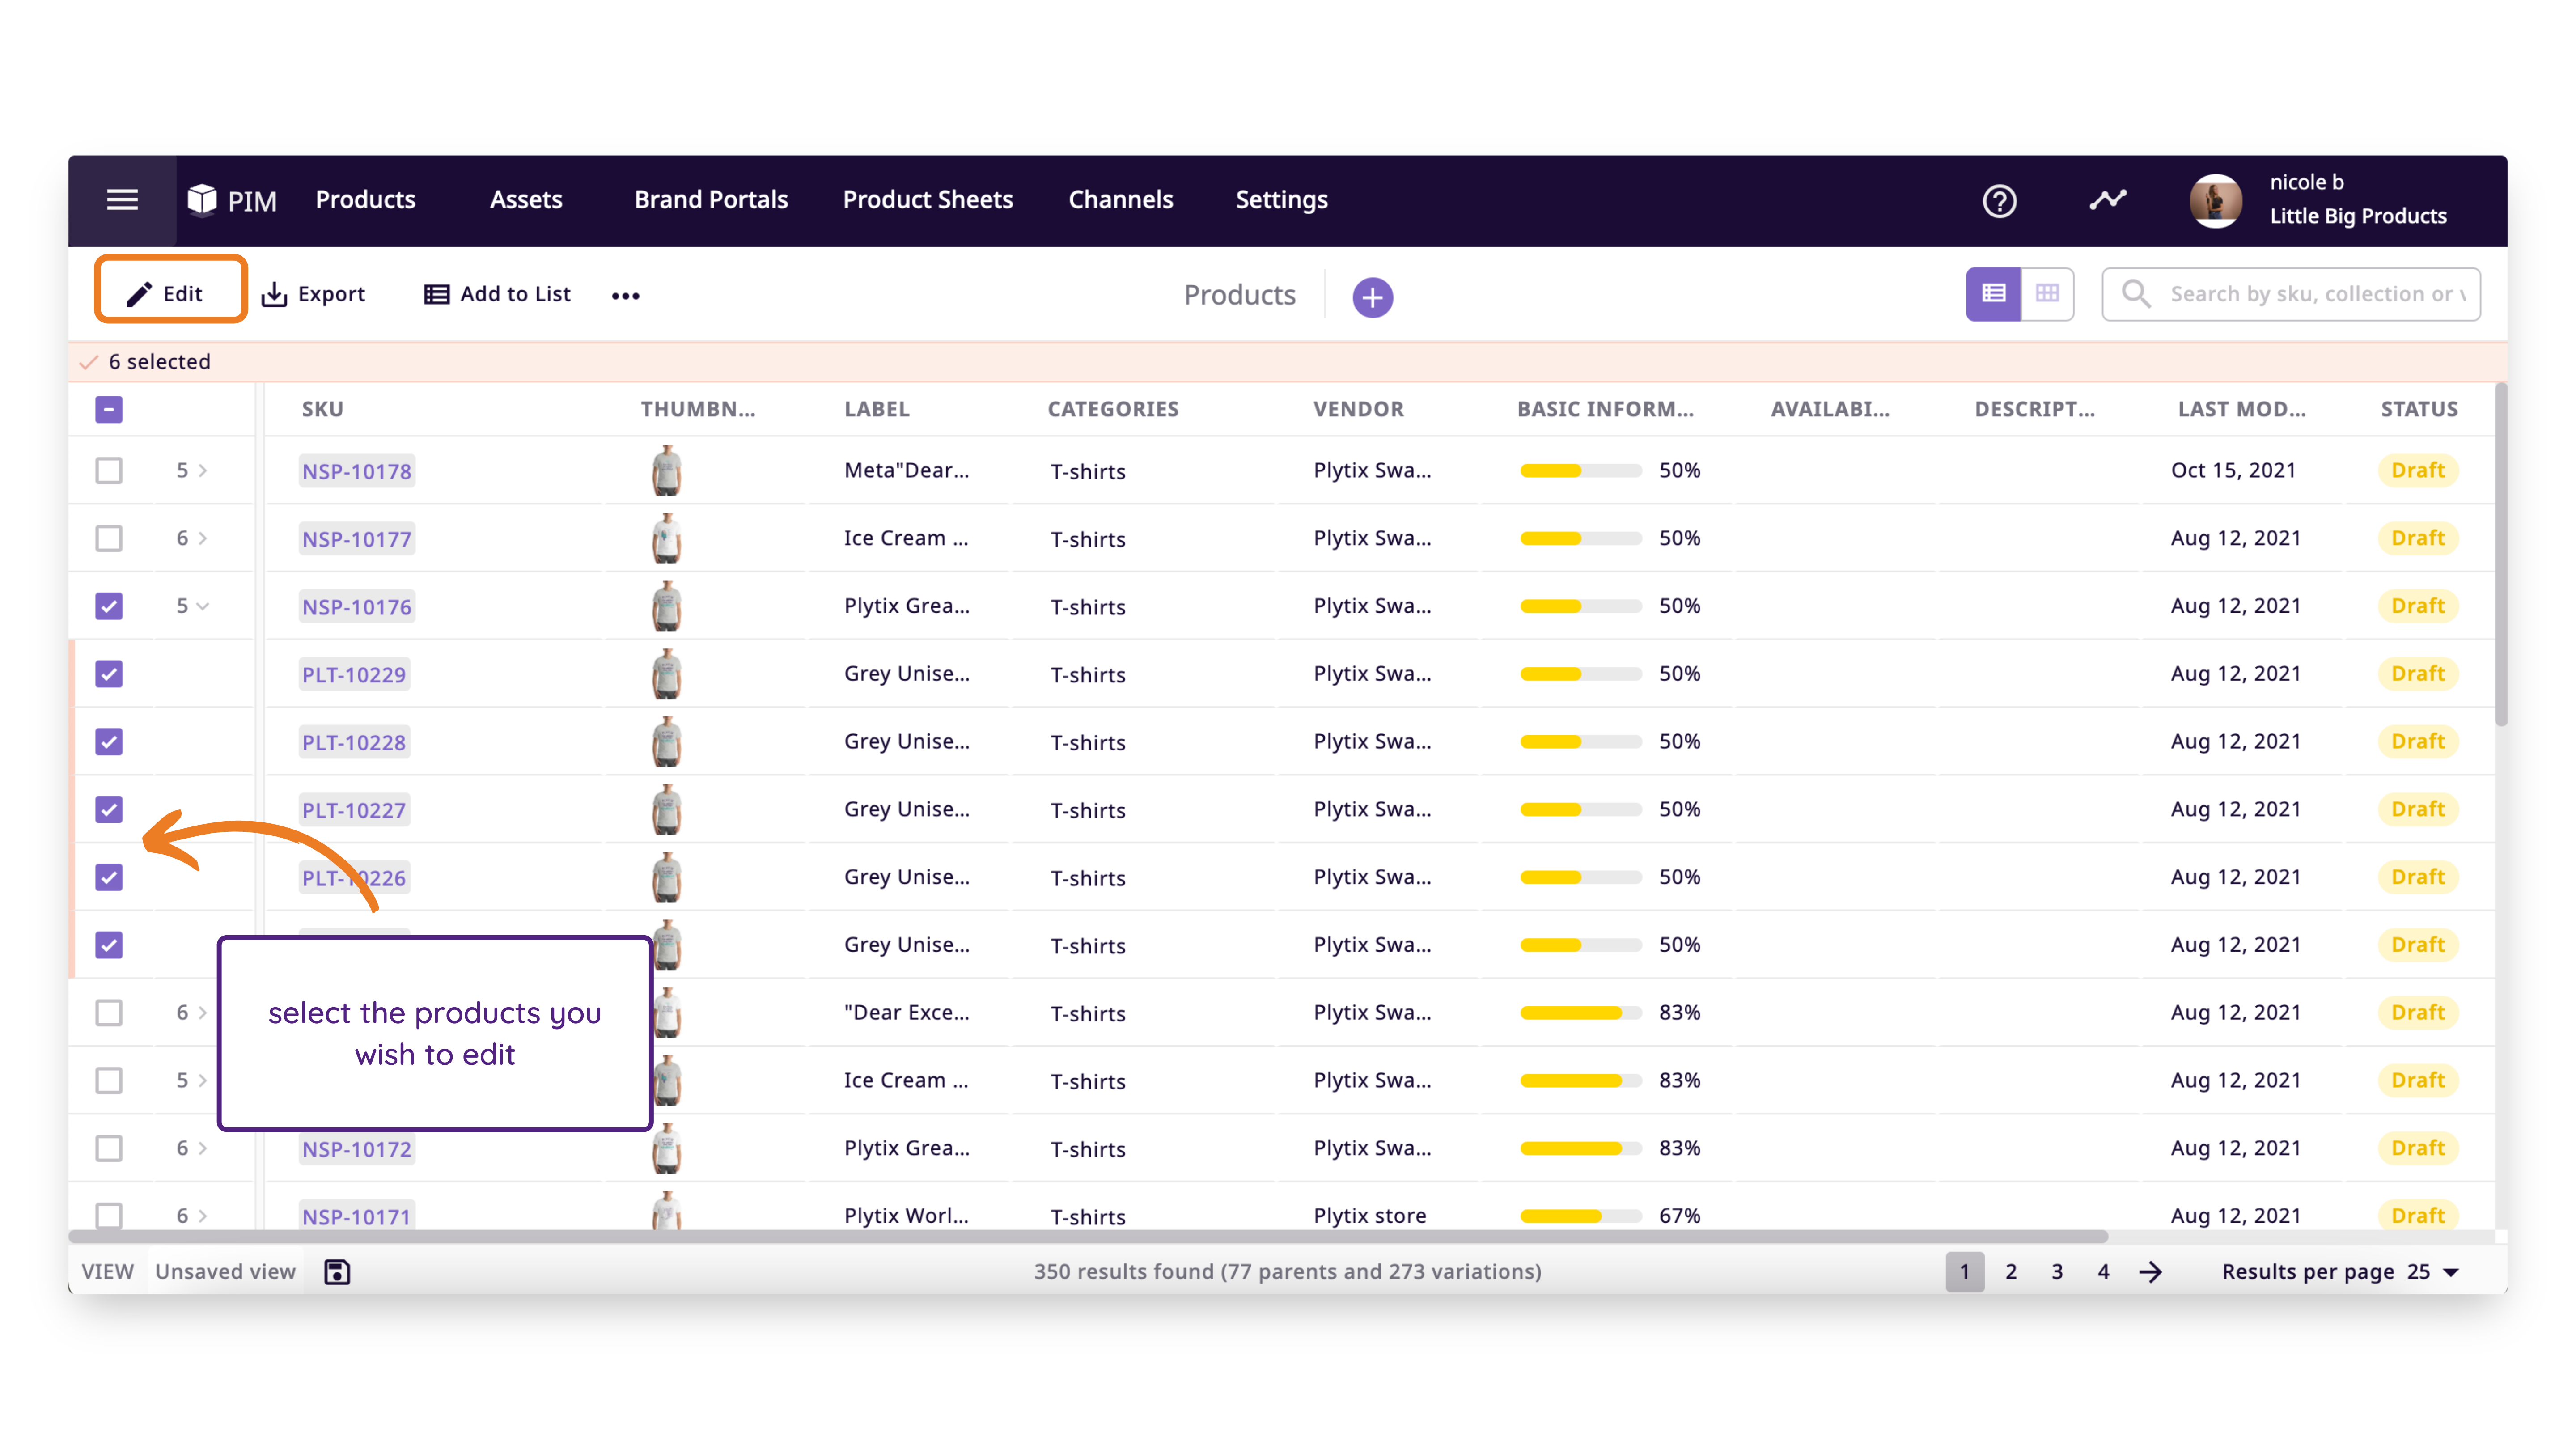Click nicole b profile avatar

point(2215,201)
